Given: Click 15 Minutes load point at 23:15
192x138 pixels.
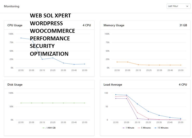Looking at the screenshot, I should tap(137, 104).
